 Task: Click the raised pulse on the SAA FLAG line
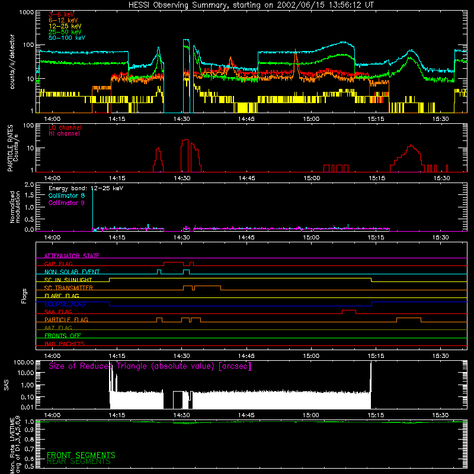pyautogui.click(x=349, y=312)
